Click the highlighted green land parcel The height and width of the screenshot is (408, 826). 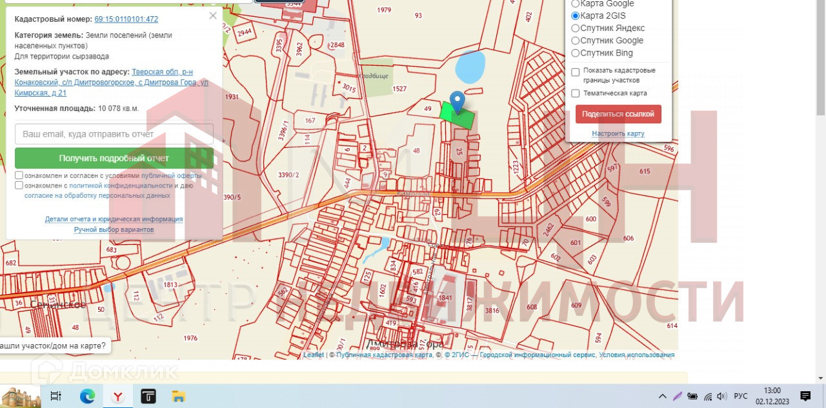click(457, 115)
